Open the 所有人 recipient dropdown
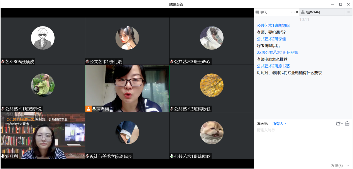The image size is (353, 169). (279, 124)
